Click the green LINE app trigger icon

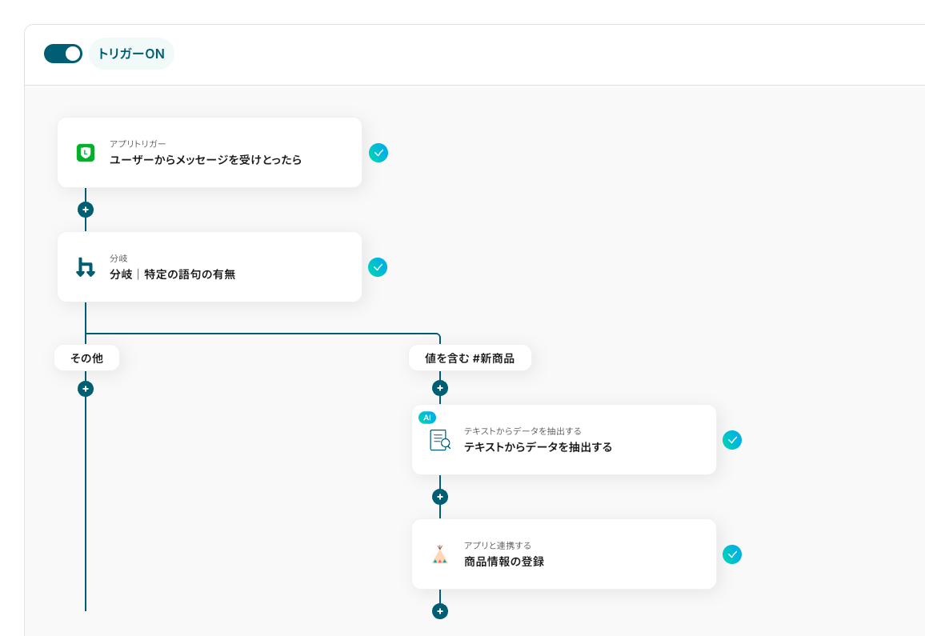(86, 153)
